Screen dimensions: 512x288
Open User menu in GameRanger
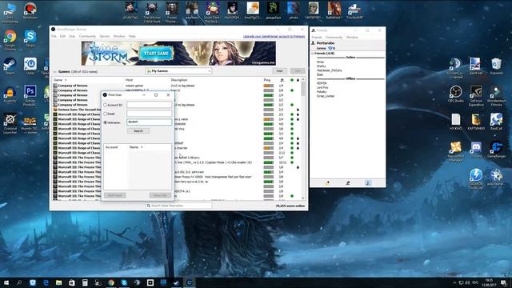72,36
